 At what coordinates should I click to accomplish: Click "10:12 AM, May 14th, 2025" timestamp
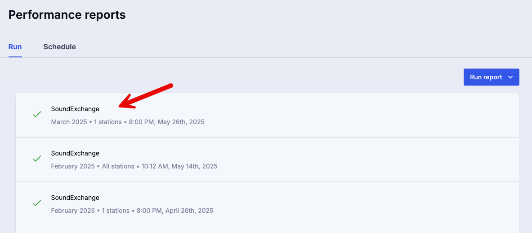click(x=179, y=166)
